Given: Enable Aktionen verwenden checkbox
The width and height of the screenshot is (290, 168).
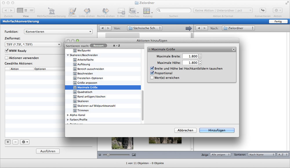Looking at the screenshot, I should point(7,58).
